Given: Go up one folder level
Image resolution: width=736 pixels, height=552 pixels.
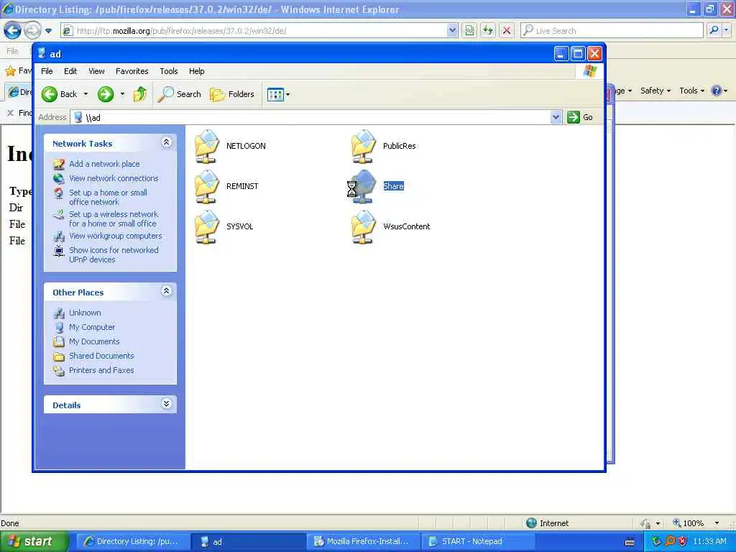Looking at the screenshot, I should pos(140,94).
